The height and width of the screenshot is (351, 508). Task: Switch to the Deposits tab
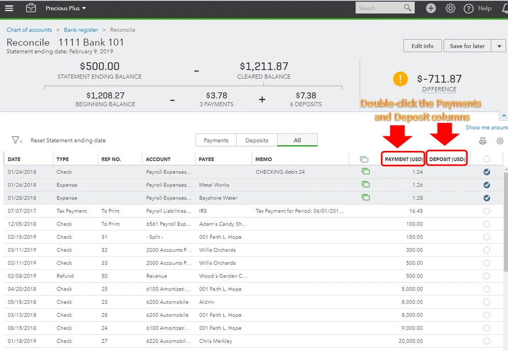pos(257,140)
